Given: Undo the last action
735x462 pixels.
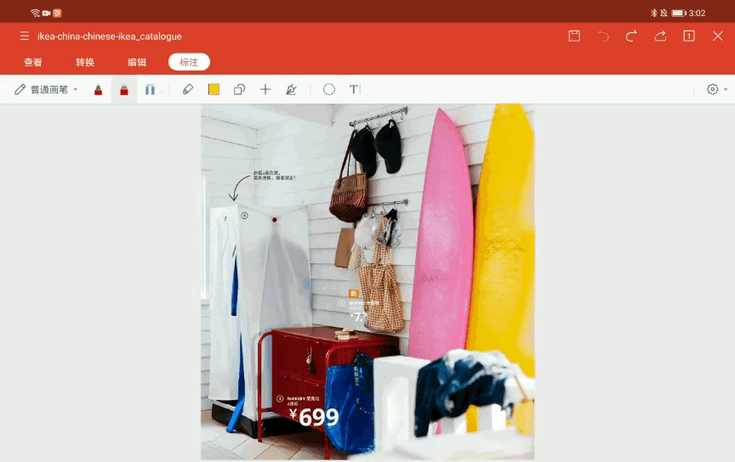Looking at the screenshot, I should click(603, 37).
